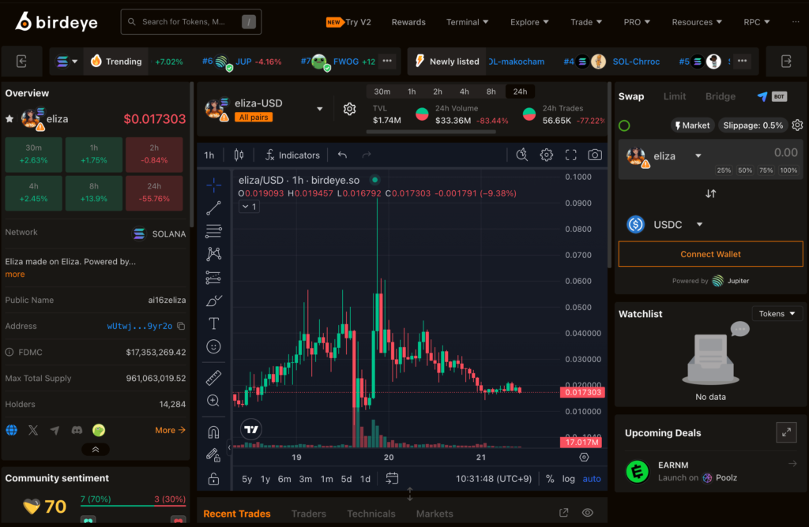Viewport: 809px width, 527px height.
Task: Copy the token address
Action: click(x=181, y=326)
